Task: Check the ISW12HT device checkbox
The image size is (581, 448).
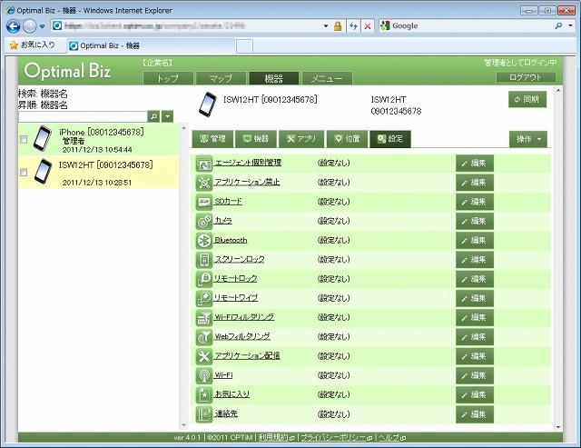Action: (24, 173)
